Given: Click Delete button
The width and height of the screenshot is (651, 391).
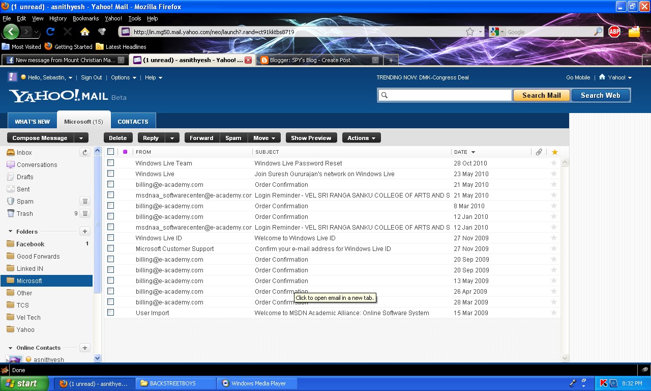Looking at the screenshot, I should point(118,138).
